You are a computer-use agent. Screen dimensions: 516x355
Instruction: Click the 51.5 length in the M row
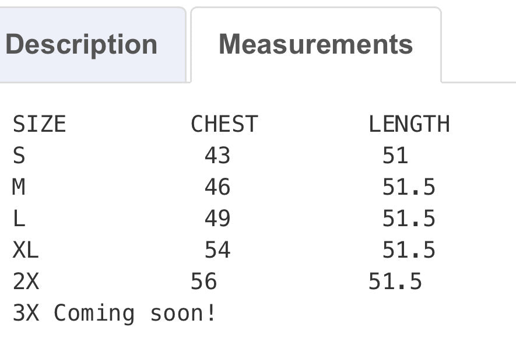pyautogui.click(x=409, y=187)
